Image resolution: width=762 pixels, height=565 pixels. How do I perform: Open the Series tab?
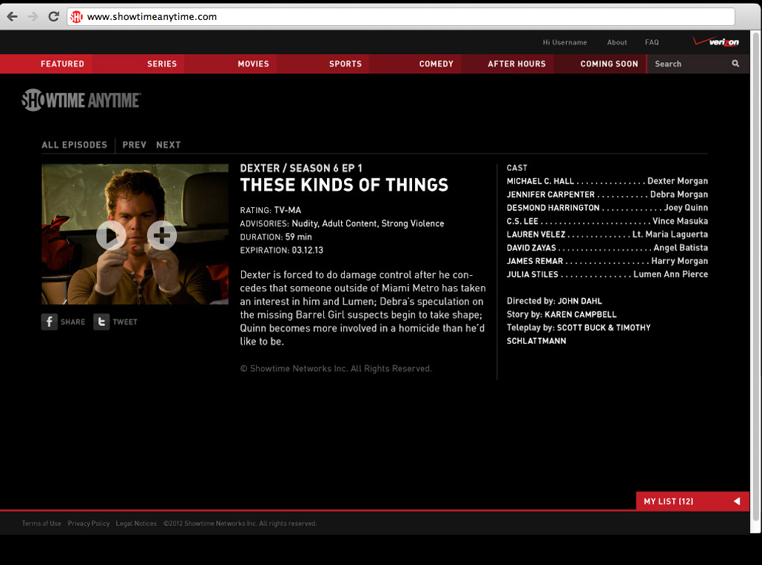pos(162,64)
